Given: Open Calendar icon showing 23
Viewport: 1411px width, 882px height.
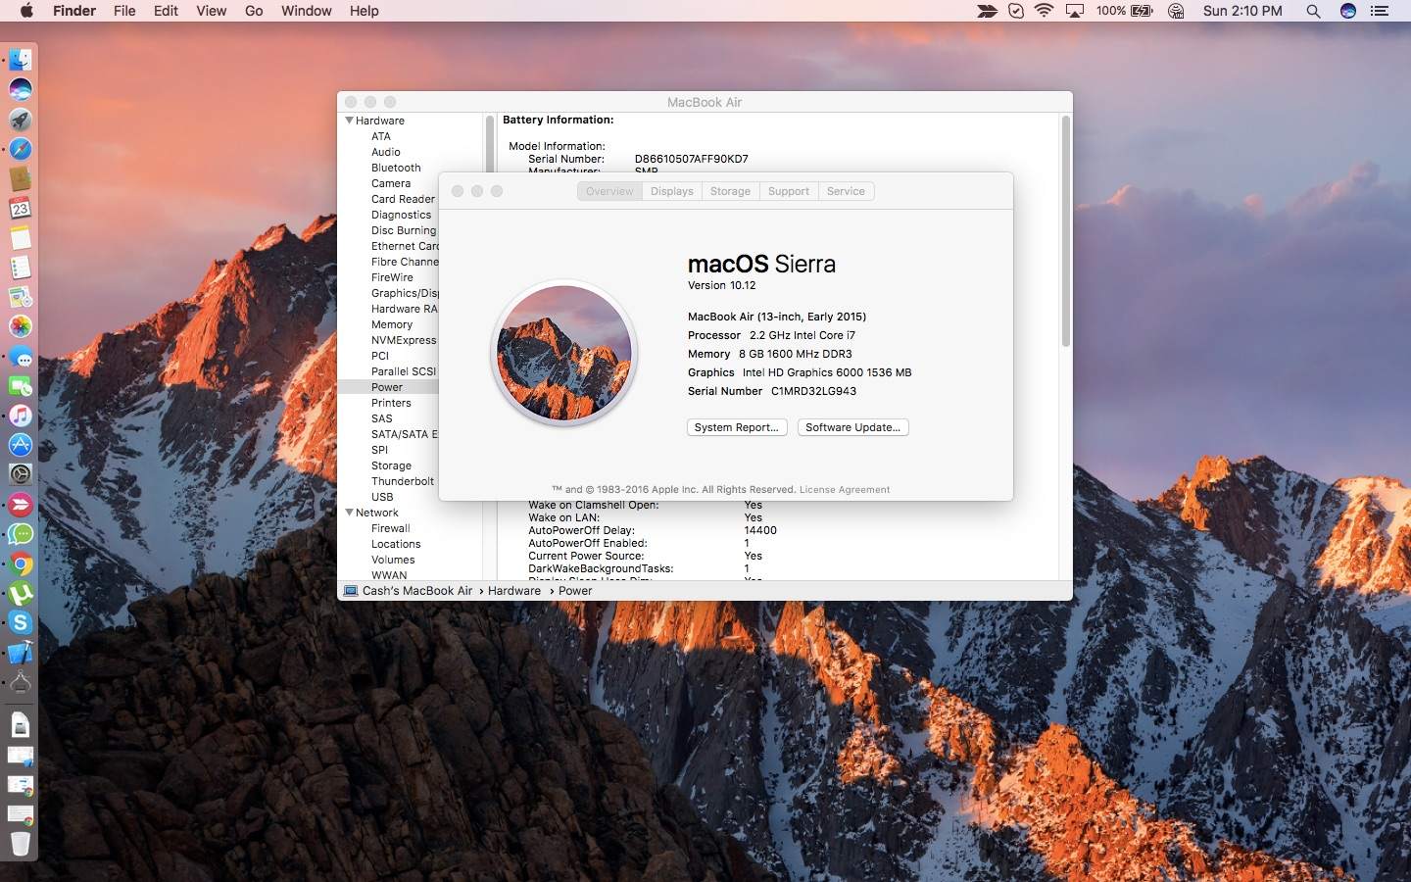Looking at the screenshot, I should click(21, 208).
